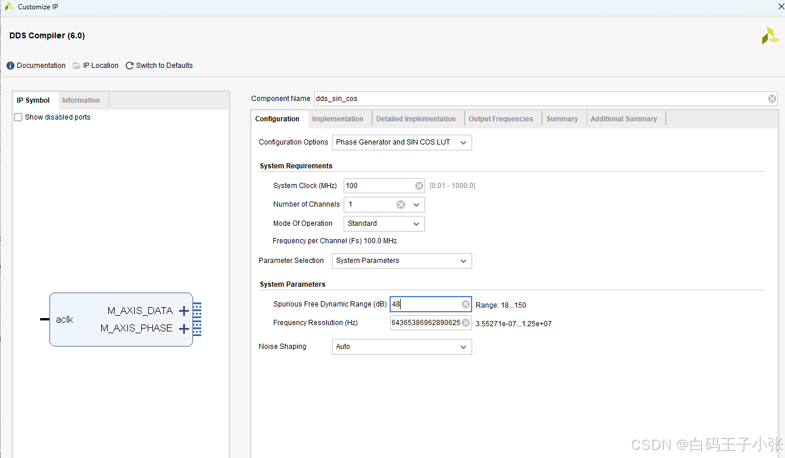Clear the Frequency Resolution value

(x=466, y=323)
